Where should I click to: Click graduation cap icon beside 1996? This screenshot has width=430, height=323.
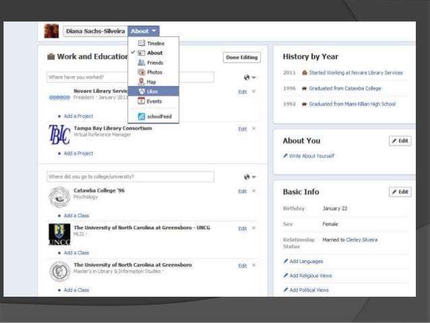pyautogui.click(x=304, y=88)
